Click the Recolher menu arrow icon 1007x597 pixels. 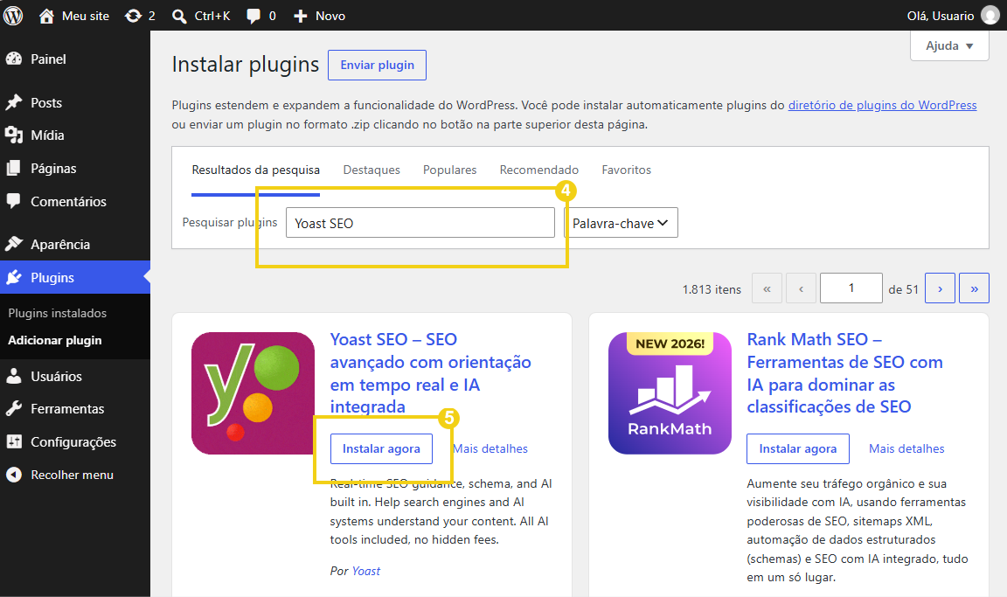pos(13,475)
